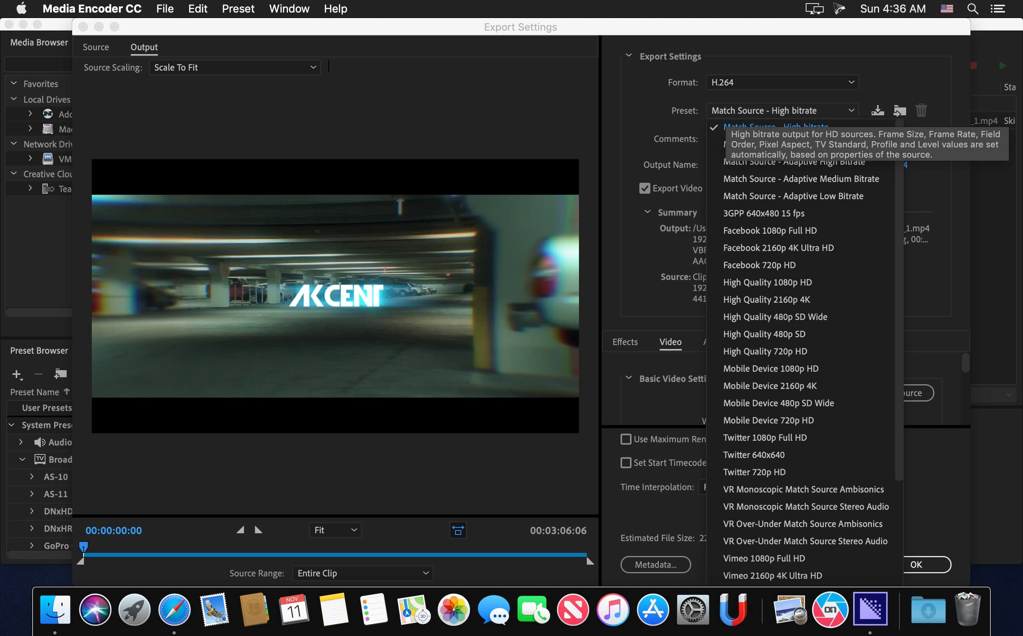Toggle the aspect ratio correction icon
Screen dimensions: 1023x636
[458, 531]
